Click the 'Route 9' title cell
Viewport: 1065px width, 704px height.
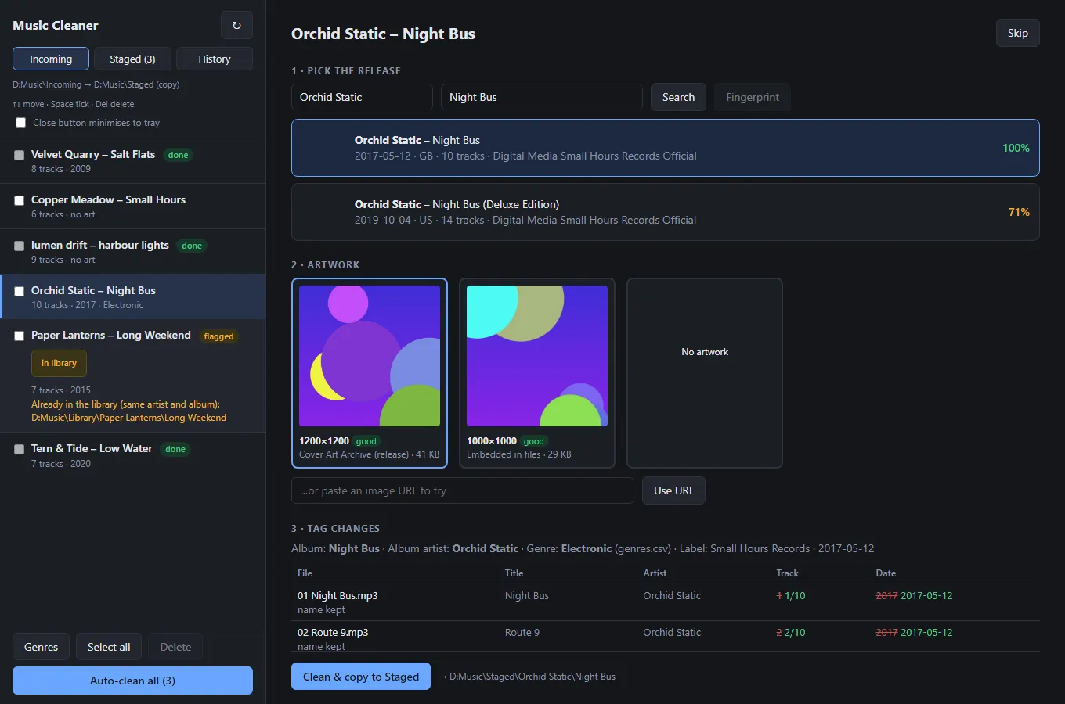(x=522, y=632)
